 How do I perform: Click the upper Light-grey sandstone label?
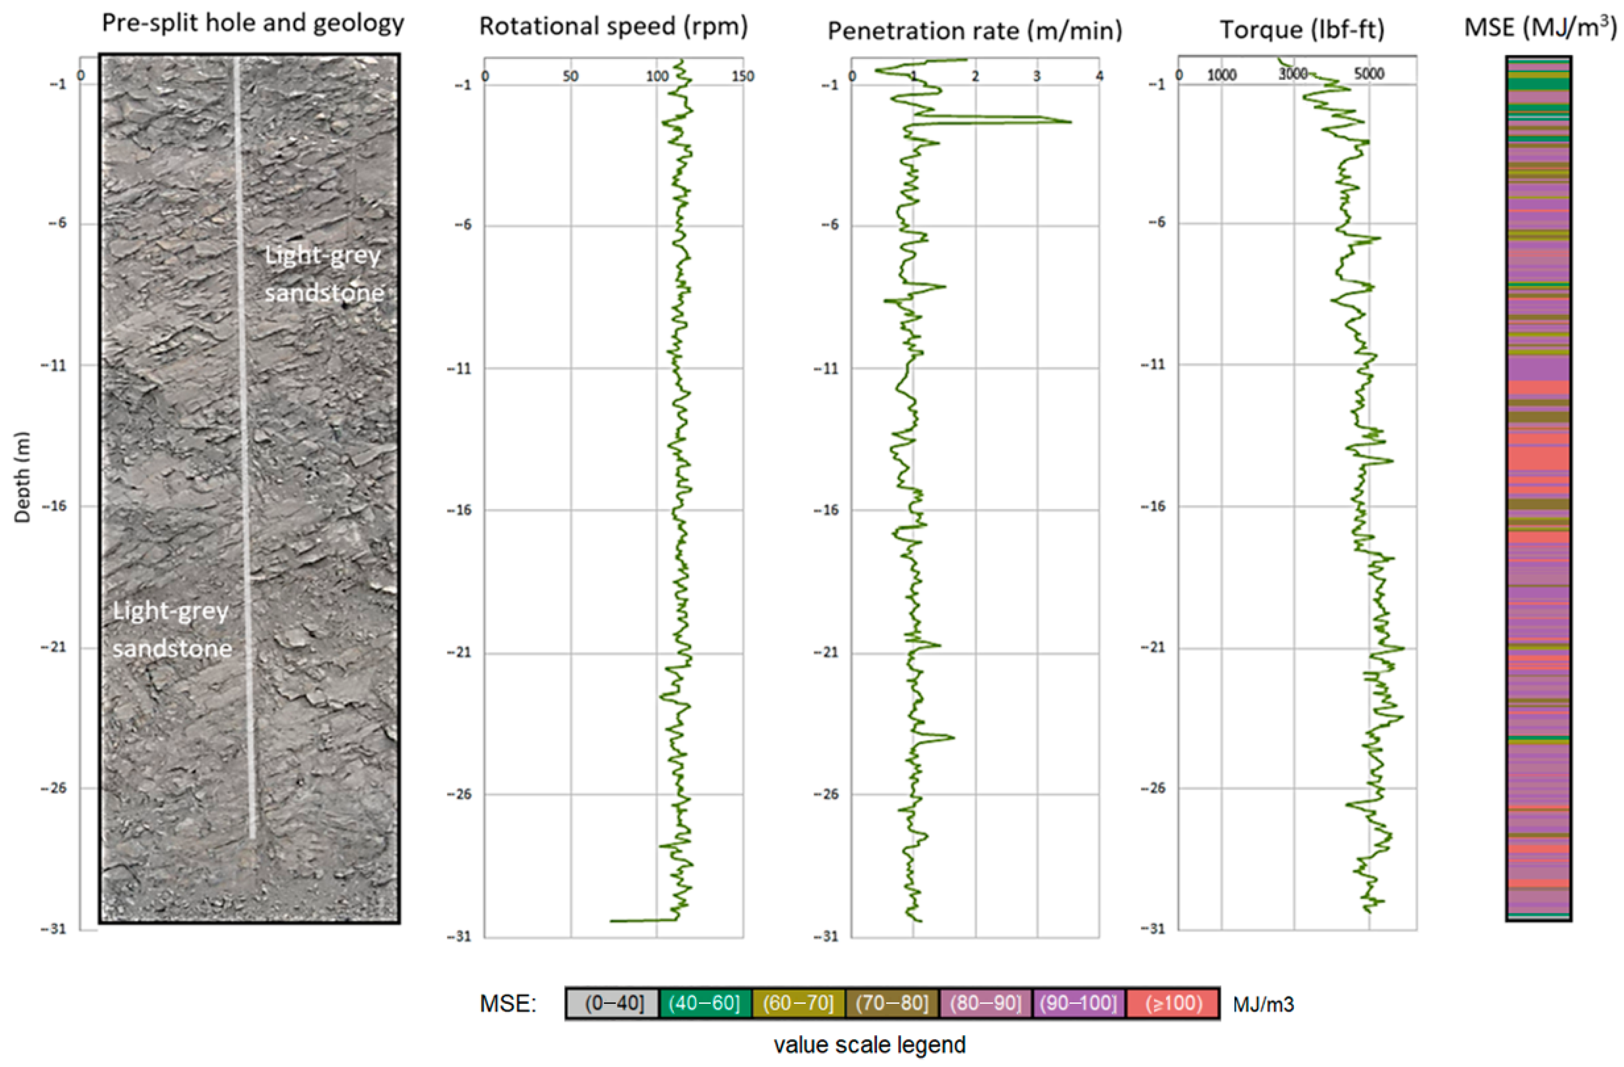(x=323, y=274)
